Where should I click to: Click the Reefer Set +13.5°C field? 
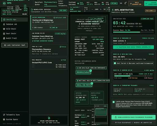[x=123, y=90]
